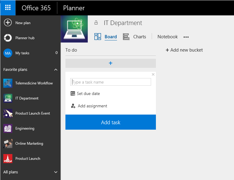
Task: Select New plan text in sidebar
Action: [23, 23]
